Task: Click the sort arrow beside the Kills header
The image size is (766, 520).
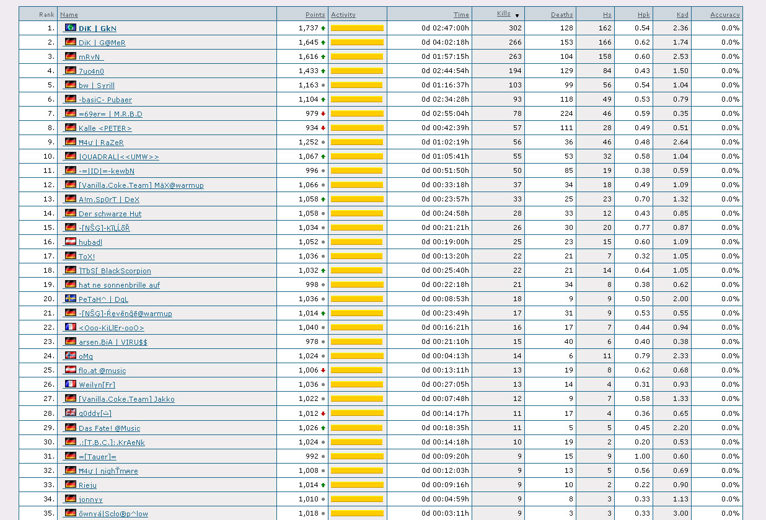Action: pyautogui.click(x=517, y=15)
